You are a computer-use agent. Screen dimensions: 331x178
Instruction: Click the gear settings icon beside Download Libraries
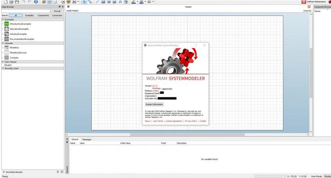tap(62, 172)
